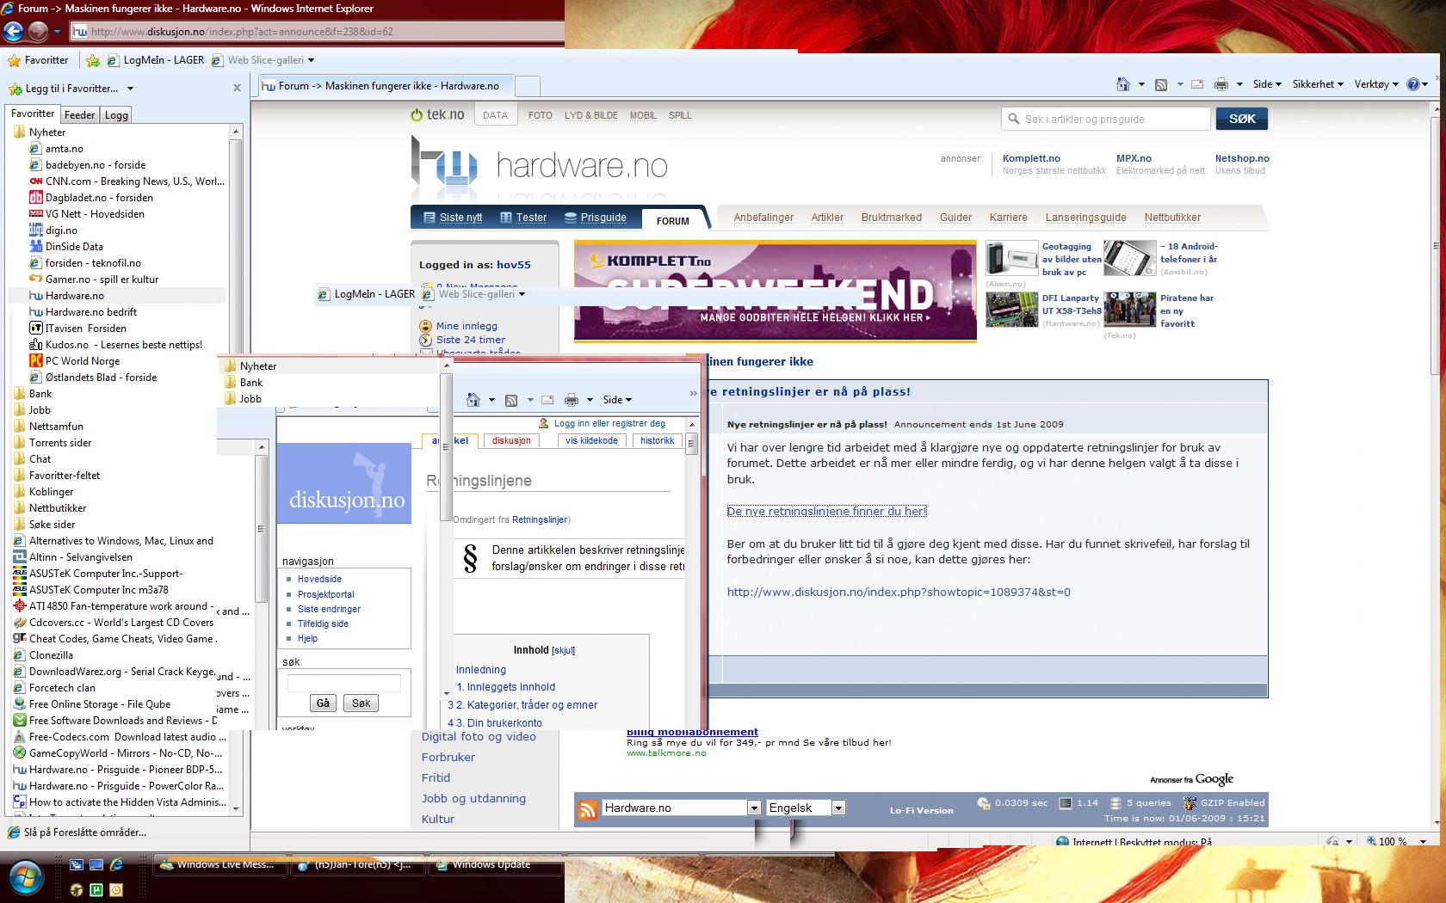Image resolution: width=1446 pixels, height=903 pixels.
Task: Collapse the Nyheter favorites folder
Action: pyautogui.click(x=40, y=132)
